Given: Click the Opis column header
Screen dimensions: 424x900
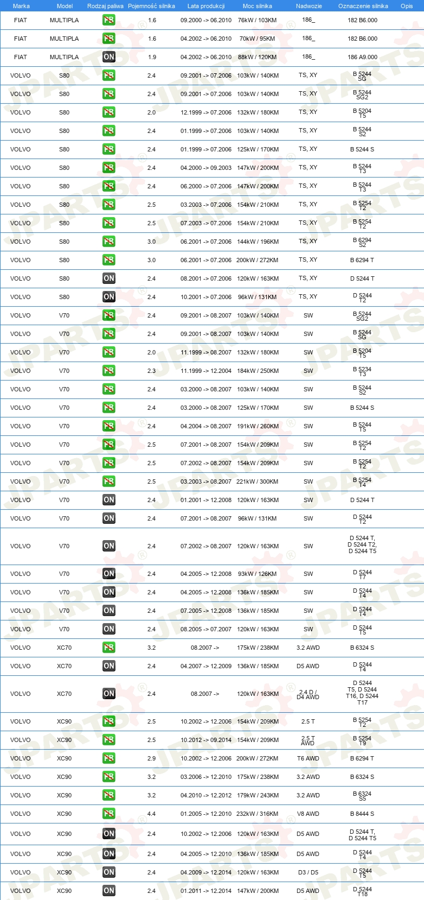Looking at the screenshot, I should [407, 6].
